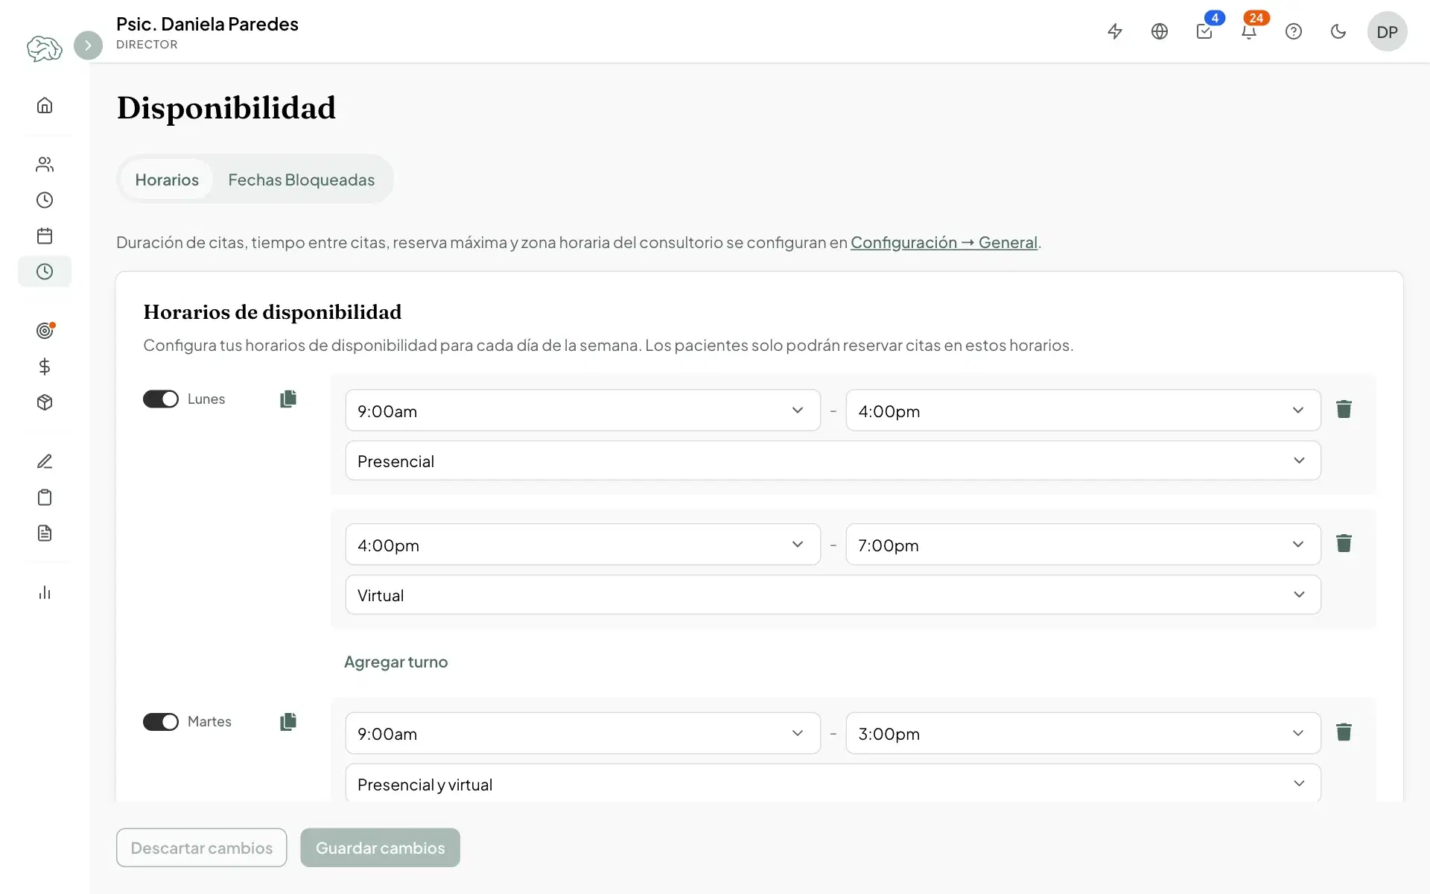Image resolution: width=1430 pixels, height=894 pixels.
Task: Open the home icon in sidebar
Action: [45, 105]
